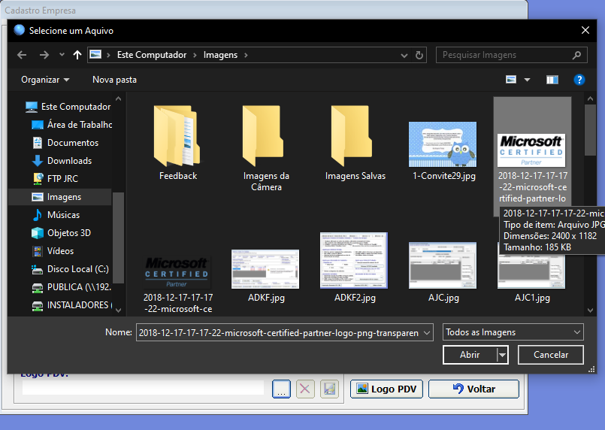Screen dimensions: 605x430
Task: Open Downloads in the sidebar
Action: click(x=62, y=161)
